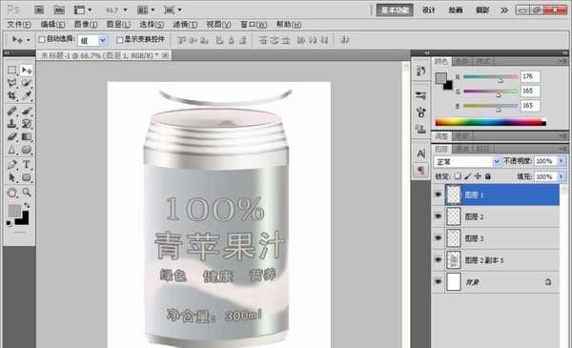Click the lock image pixels brush icon

point(468,176)
